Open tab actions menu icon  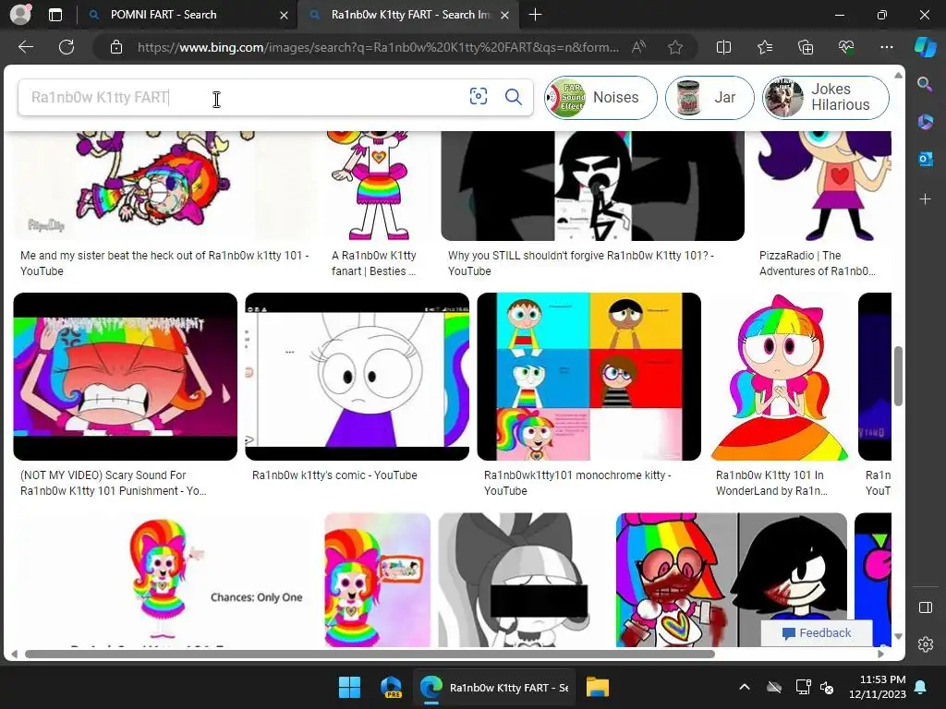click(55, 15)
